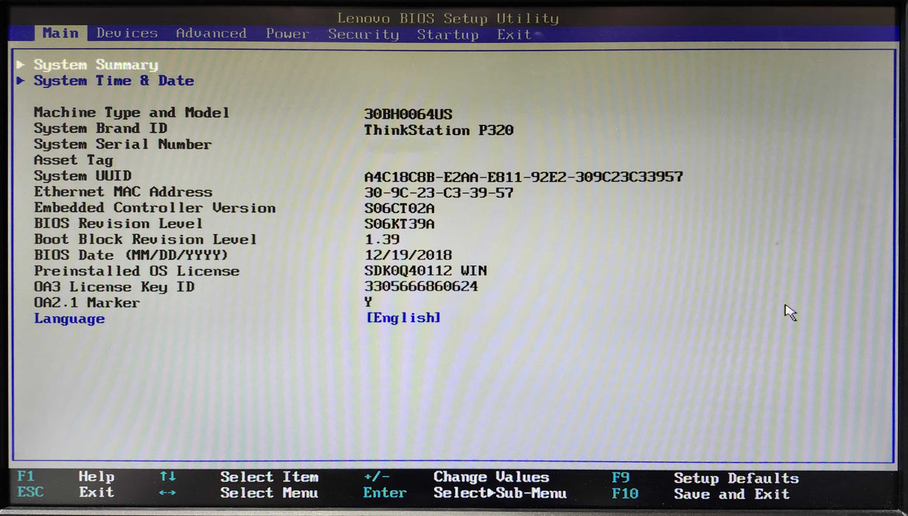The image size is (908, 516).
Task: Select the Main tab
Action: click(x=60, y=33)
